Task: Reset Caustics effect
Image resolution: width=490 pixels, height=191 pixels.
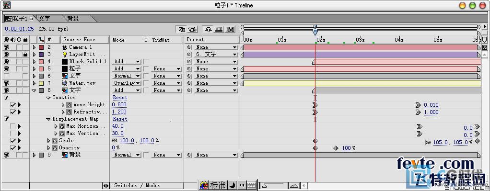Action: 120,98
